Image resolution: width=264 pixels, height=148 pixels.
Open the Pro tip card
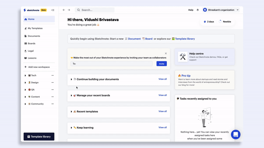205,80
